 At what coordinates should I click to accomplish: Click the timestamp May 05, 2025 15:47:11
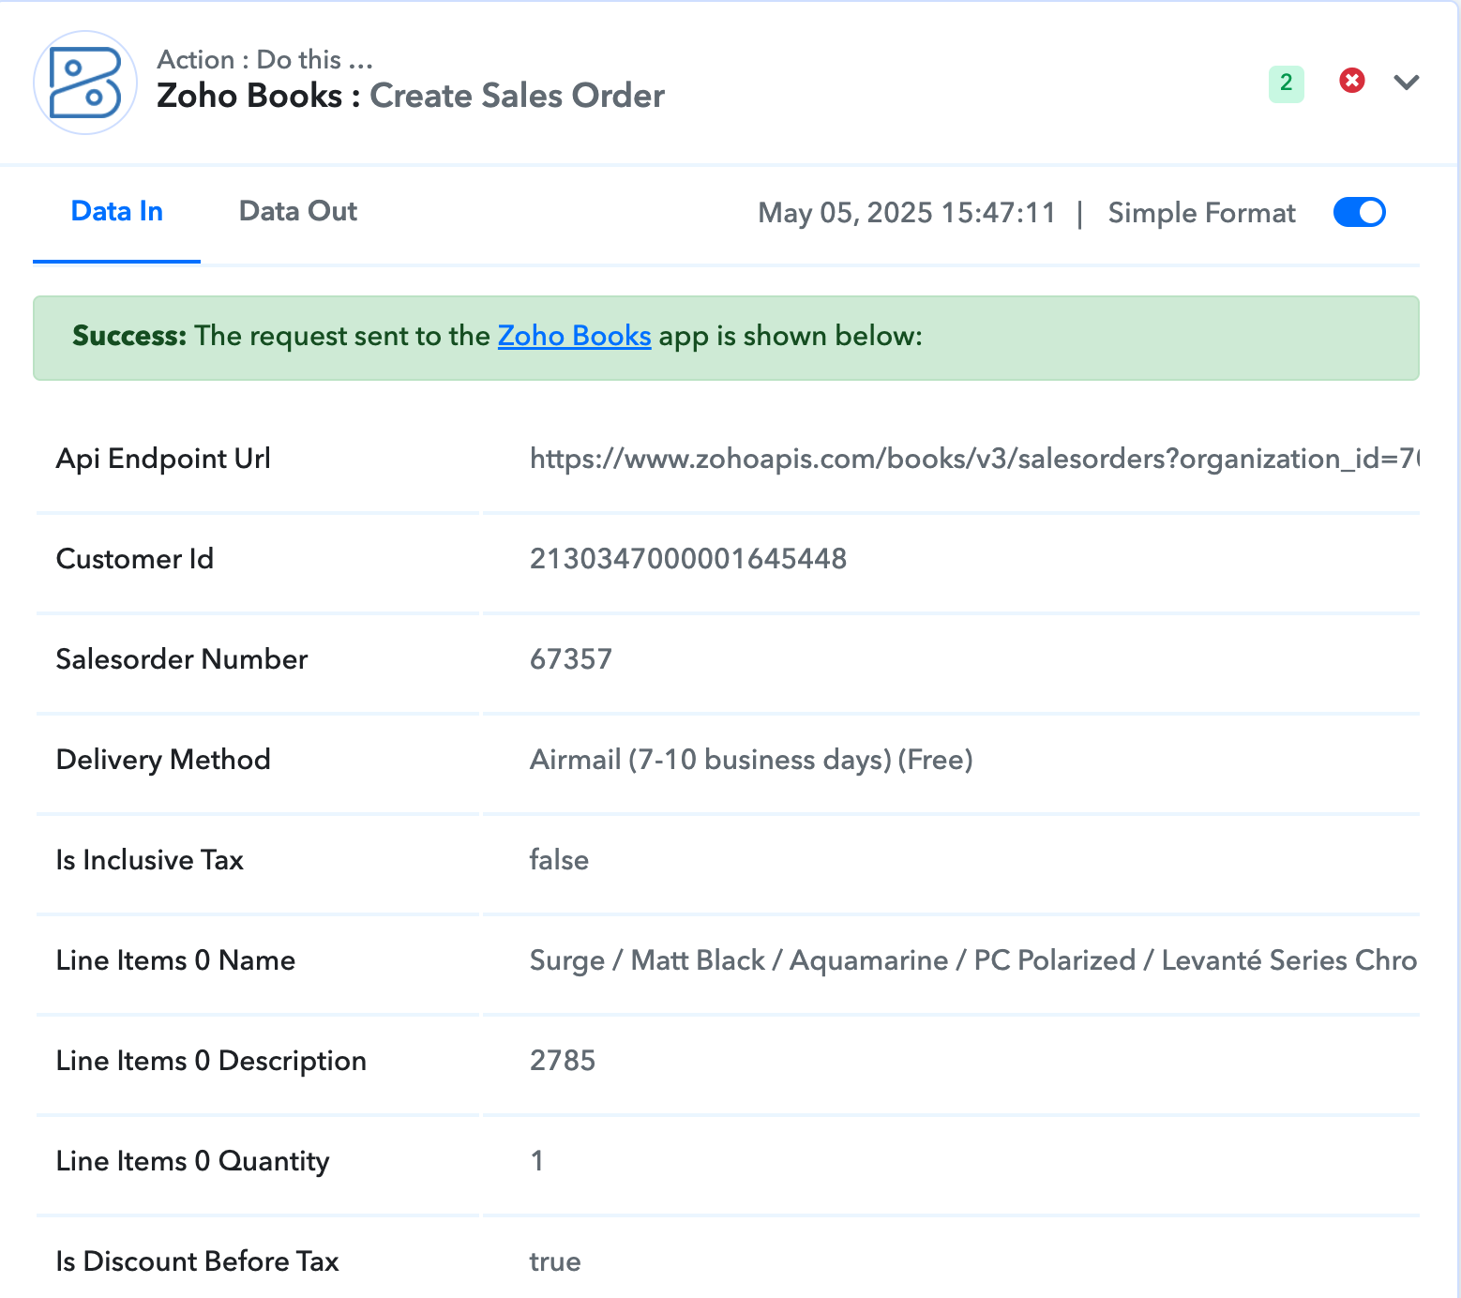(907, 213)
